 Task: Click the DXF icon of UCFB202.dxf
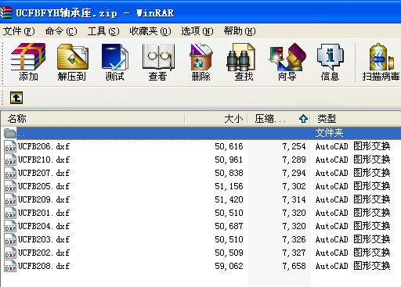(10, 253)
